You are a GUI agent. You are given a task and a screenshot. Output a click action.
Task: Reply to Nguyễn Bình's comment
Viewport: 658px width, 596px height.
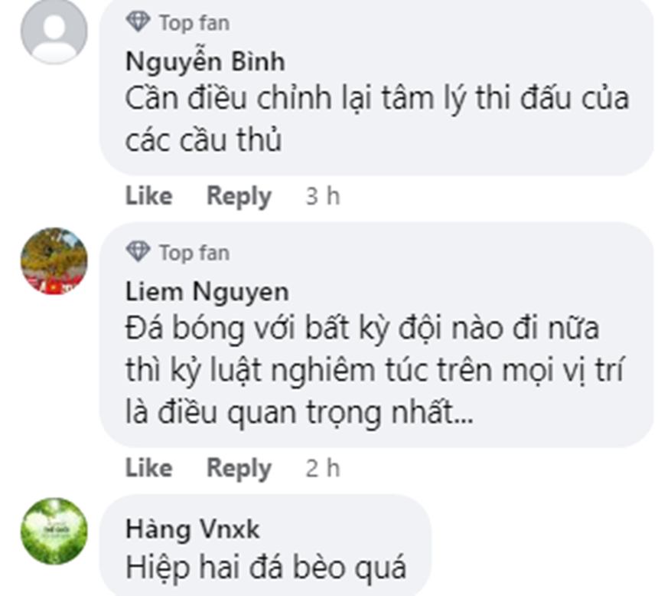(239, 195)
